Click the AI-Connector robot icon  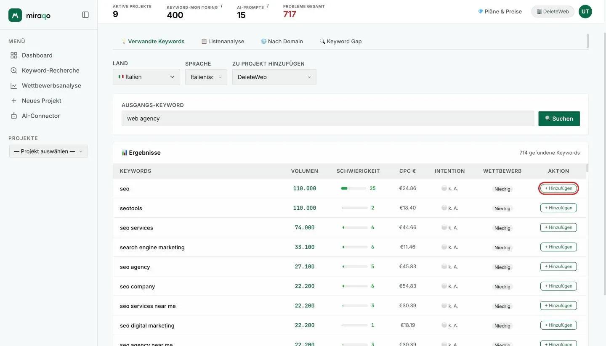[14, 116]
